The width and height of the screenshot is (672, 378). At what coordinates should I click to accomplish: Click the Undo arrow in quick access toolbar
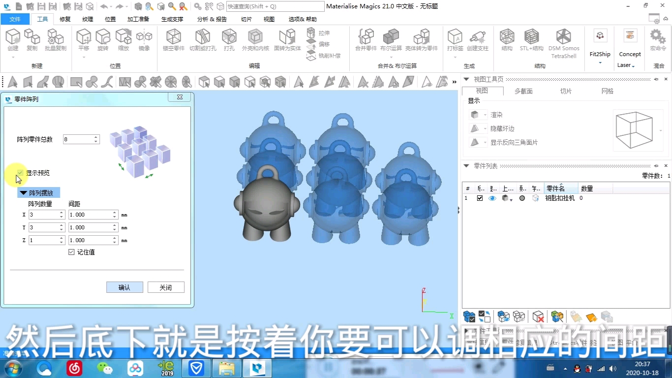104,6
